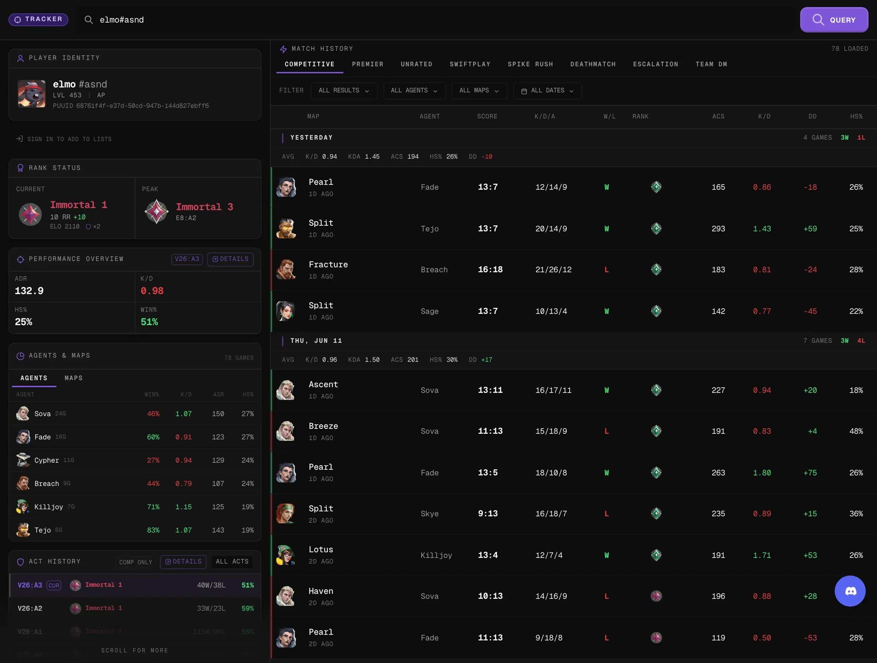This screenshot has width=877, height=663.
Task: Switch to the Unrated tab
Action: pyautogui.click(x=416, y=64)
